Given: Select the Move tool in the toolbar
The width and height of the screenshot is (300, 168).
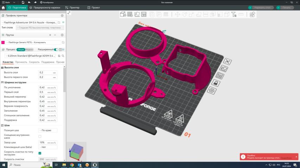Looking at the screenshot, I should 177,14.
